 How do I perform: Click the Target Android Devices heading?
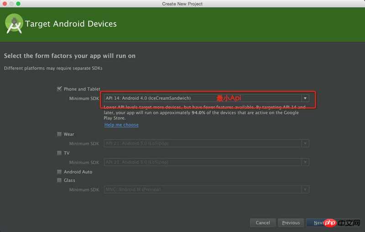tap(71, 24)
